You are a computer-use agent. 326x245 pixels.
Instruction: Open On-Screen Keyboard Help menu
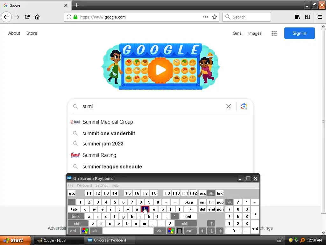(115, 185)
